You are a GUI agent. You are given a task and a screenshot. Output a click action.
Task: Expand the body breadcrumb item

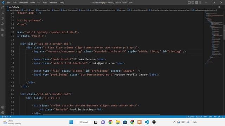31,10
